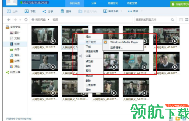Open 打开方式 submenu entry

(x=90, y=42)
